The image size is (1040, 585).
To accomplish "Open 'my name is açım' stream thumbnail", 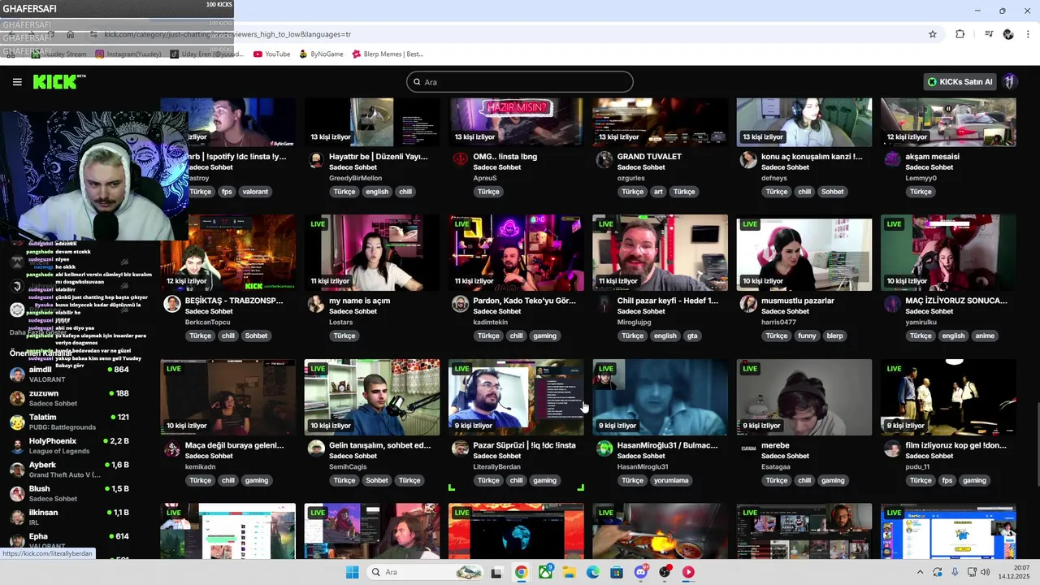I will [x=371, y=253].
